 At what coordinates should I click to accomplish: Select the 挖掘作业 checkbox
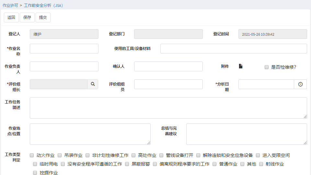coord(35,173)
